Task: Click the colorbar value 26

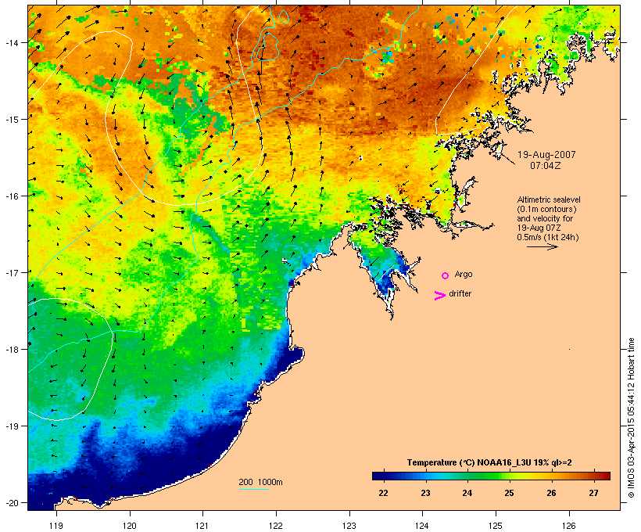Action: click(551, 493)
